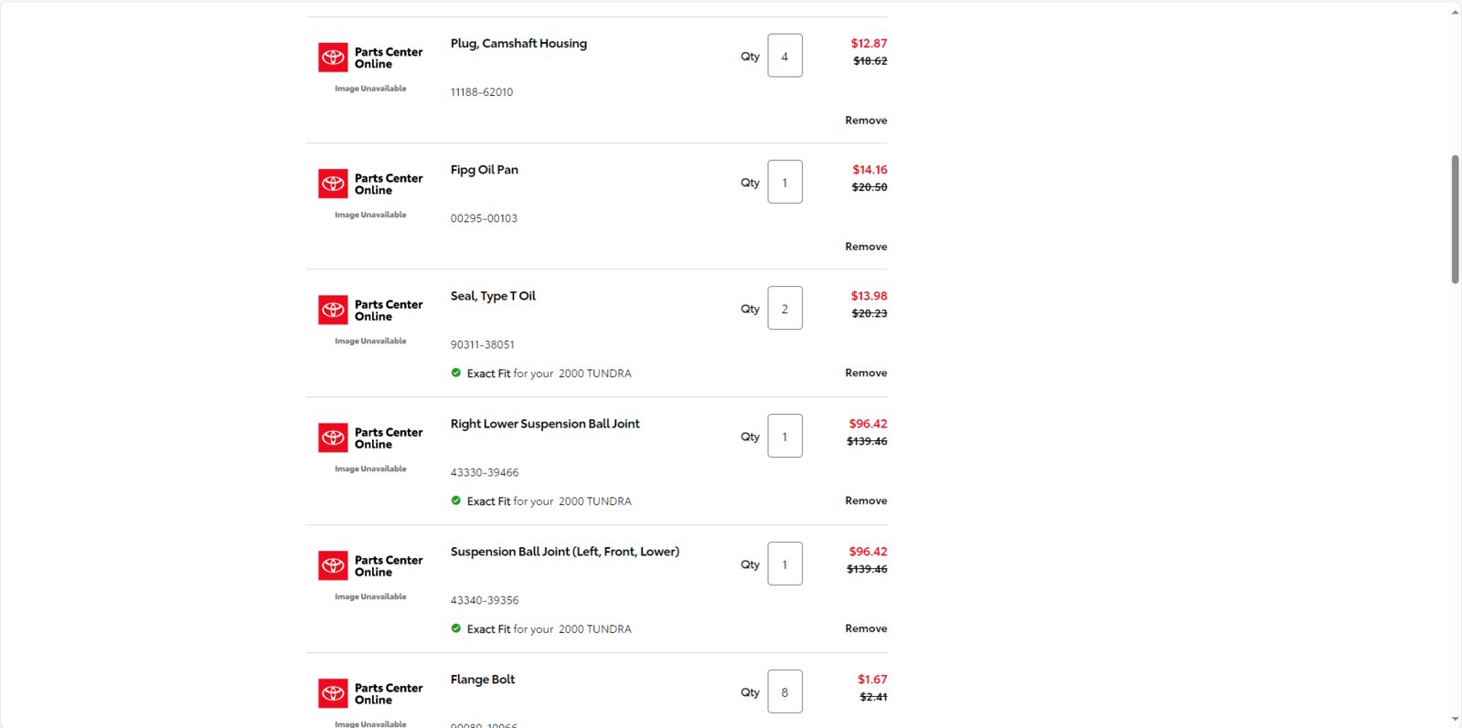Remove Plug, Camshaft Housing from cart
Viewport: 1462px width, 728px height.
[x=866, y=121]
